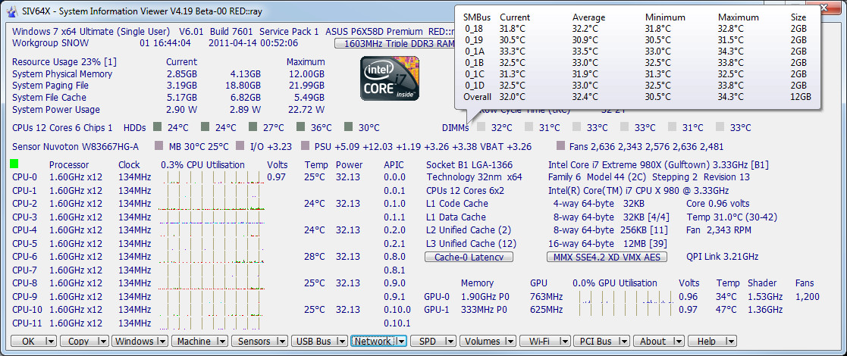
Task: Click the System Paging File label
Action: click(x=50, y=86)
